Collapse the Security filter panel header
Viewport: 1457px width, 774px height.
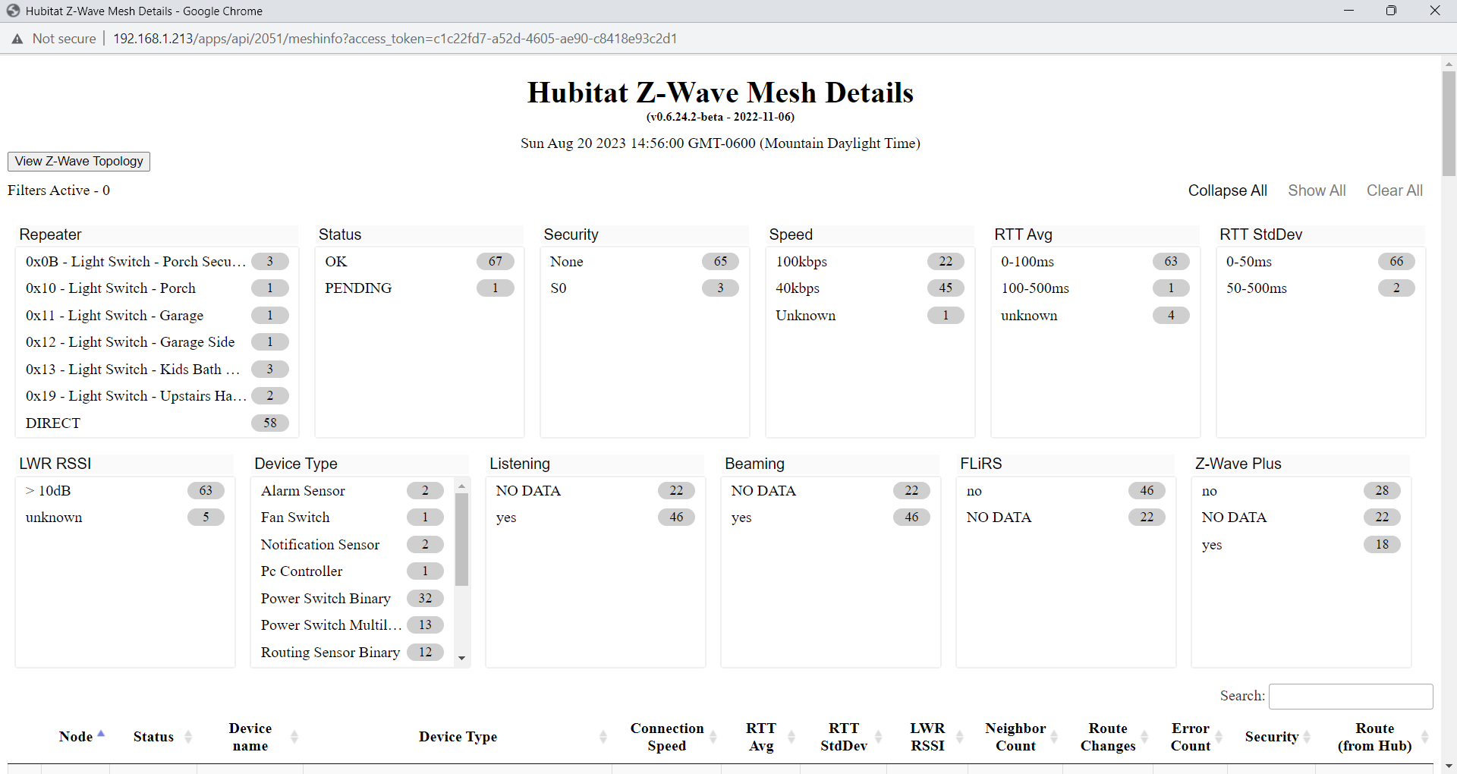click(x=644, y=234)
